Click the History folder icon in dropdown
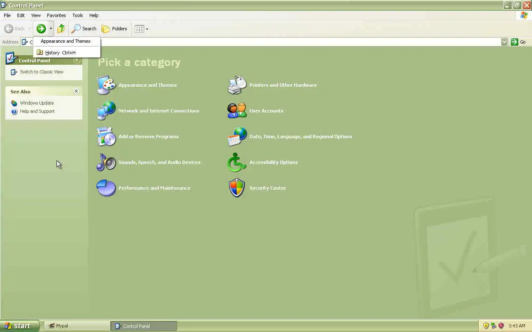Screen dimensions: 532x332 (x=40, y=53)
